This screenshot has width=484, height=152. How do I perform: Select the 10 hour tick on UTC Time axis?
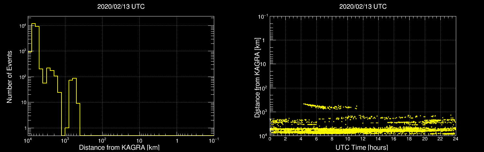[347, 139]
